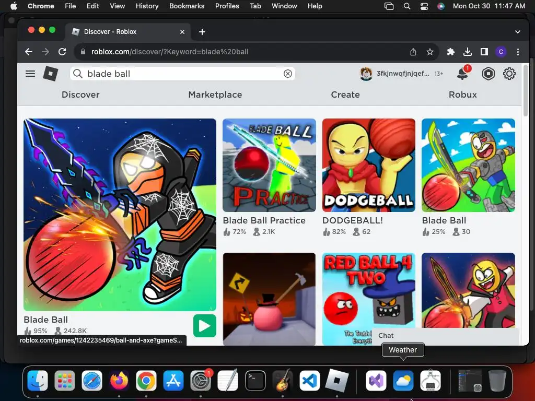Viewport: 535px width, 401px height.
Task: Open Terminal from the dock
Action: coord(255,380)
